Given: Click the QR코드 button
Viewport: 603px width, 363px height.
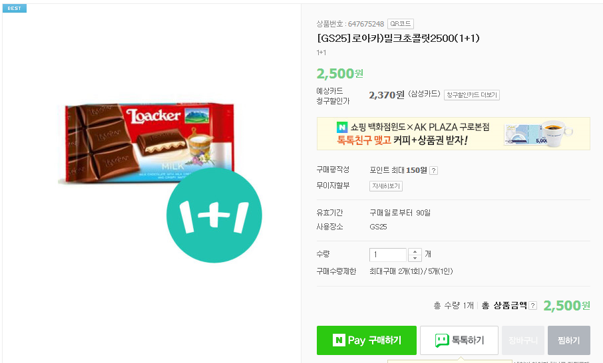Looking at the screenshot, I should pyautogui.click(x=400, y=24).
